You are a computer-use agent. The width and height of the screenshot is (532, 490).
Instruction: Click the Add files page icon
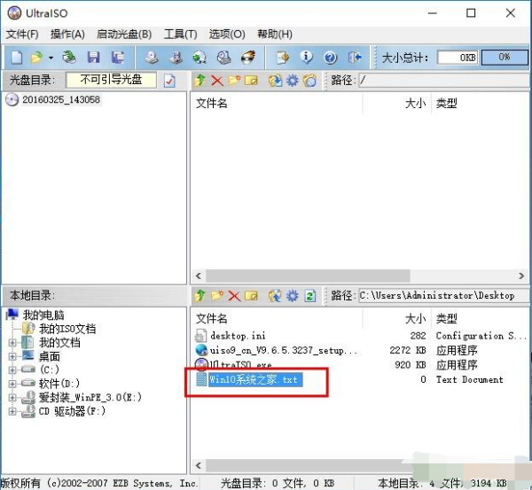[x=282, y=58]
